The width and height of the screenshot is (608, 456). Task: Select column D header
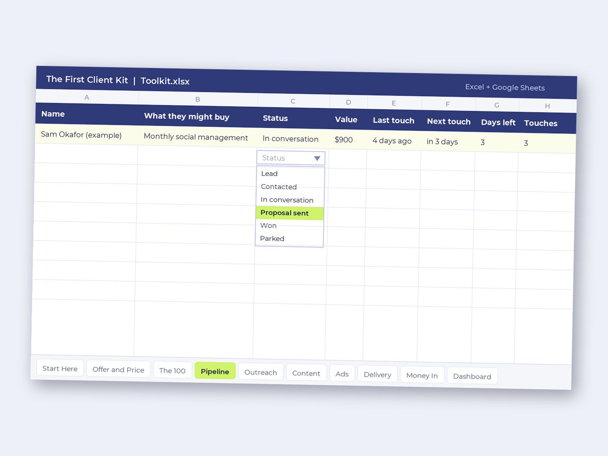tap(348, 102)
